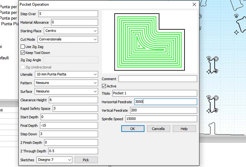Click the Final Depth field
The image size is (246, 167).
pos(69,125)
